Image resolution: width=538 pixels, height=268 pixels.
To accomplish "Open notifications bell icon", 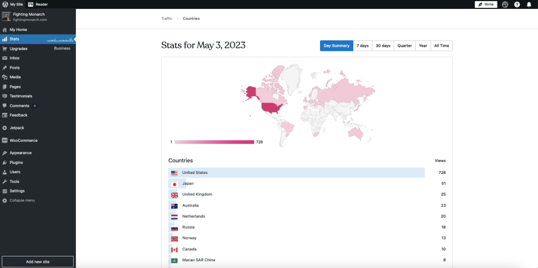I will click(529, 4).
